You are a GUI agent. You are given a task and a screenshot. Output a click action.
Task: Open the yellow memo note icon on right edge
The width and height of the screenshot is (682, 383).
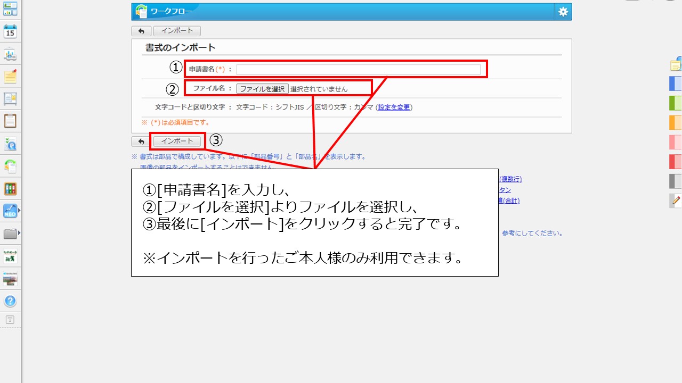click(x=676, y=65)
